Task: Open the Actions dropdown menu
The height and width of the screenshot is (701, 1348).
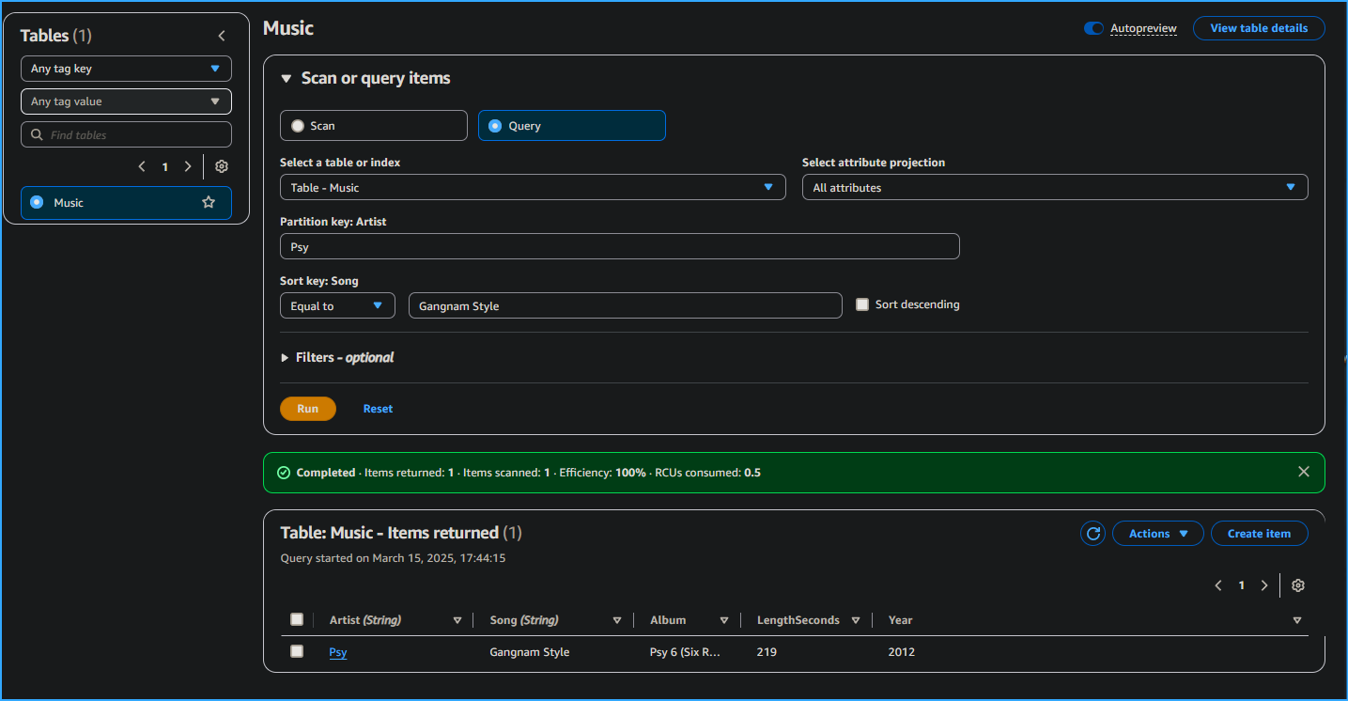Action: pos(1157,534)
